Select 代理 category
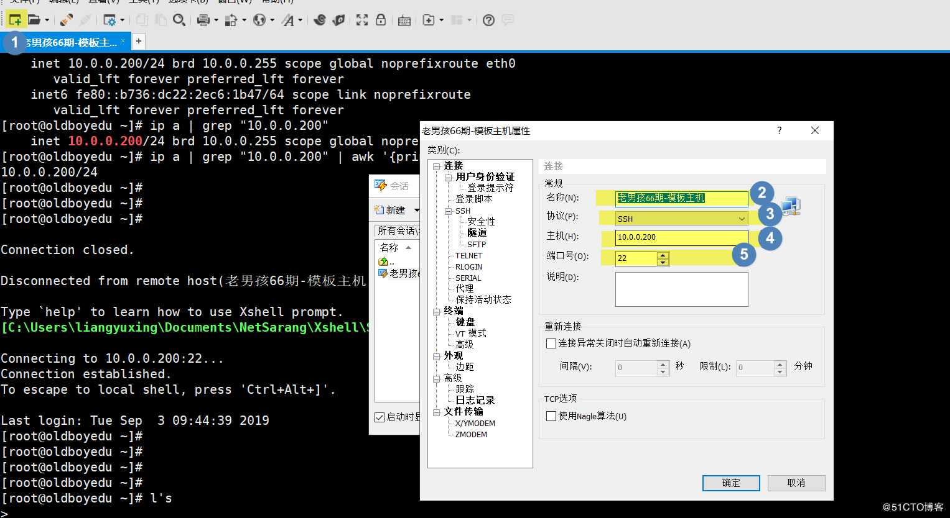 (464, 288)
